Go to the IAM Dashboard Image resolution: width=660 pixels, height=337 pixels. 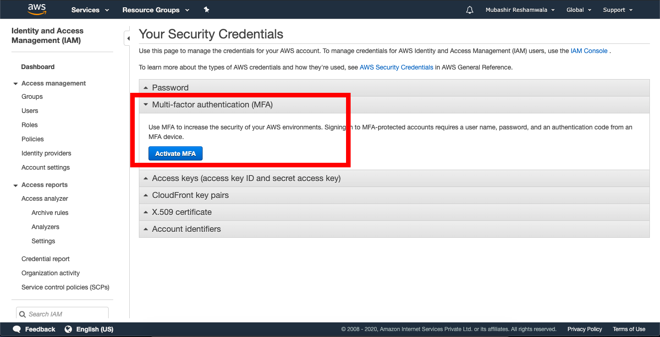click(38, 67)
